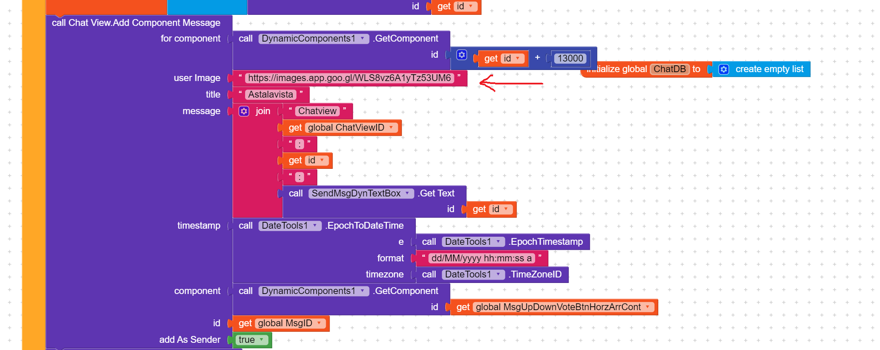Edit the Chatview text string
Image resolution: width=880 pixels, height=350 pixels.
click(x=317, y=111)
